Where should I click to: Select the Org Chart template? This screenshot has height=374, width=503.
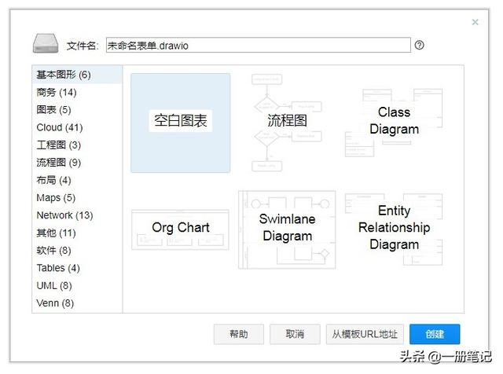tap(181, 229)
